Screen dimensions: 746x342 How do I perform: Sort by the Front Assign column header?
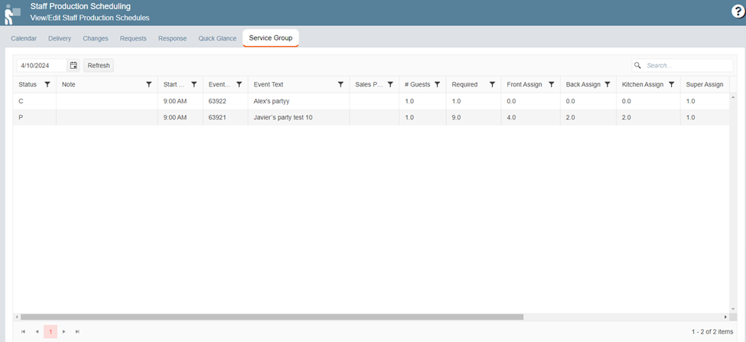pyautogui.click(x=524, y=84)
